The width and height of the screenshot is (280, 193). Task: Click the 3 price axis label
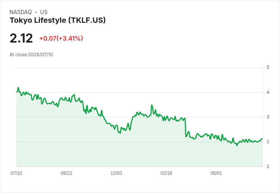point(268,117)
